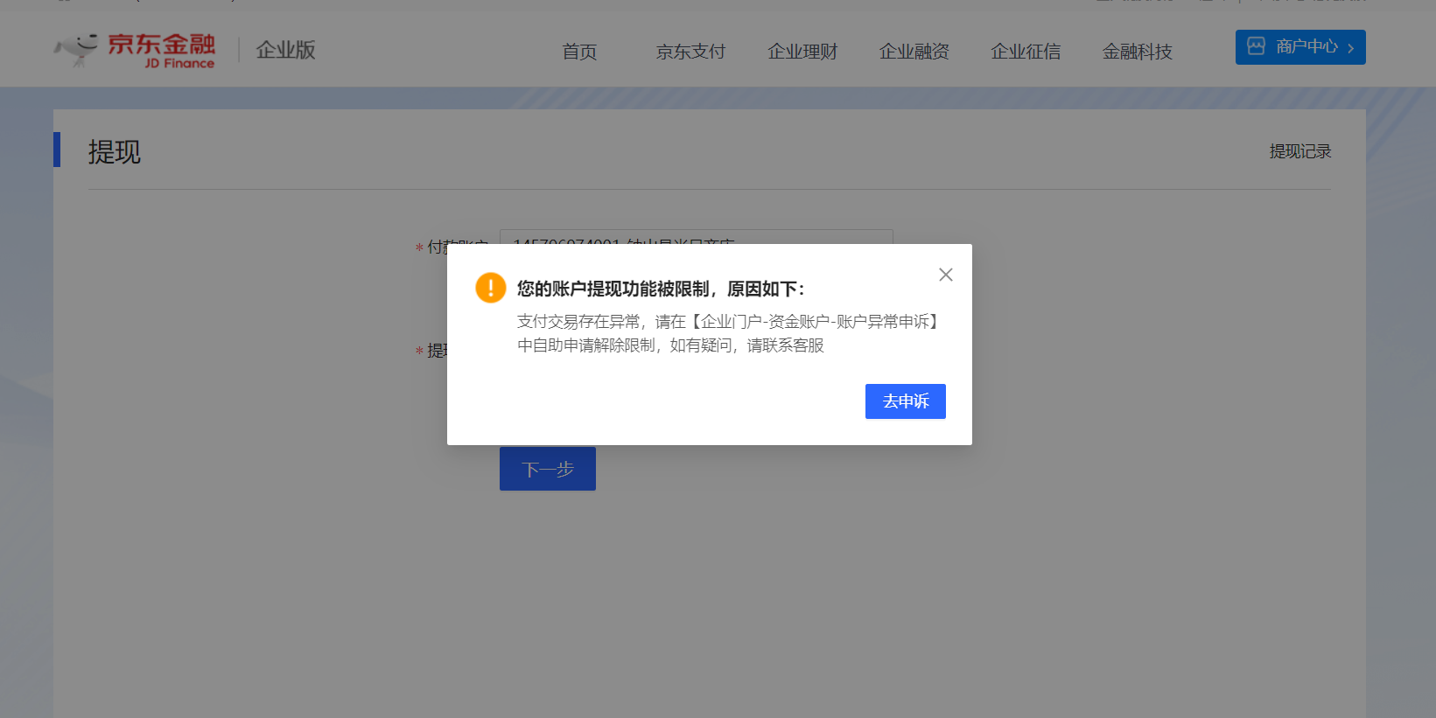Go to the 首页 nav item

coord(579,52)
